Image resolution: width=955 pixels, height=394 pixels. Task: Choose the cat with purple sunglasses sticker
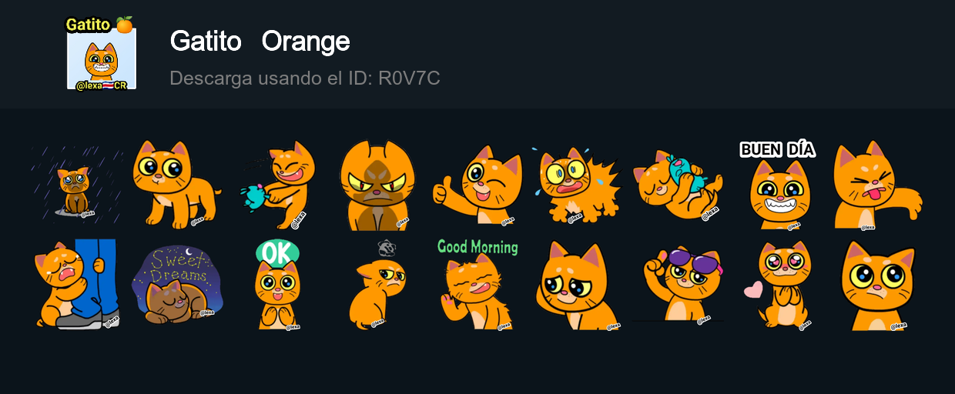(x=678, y=285)
